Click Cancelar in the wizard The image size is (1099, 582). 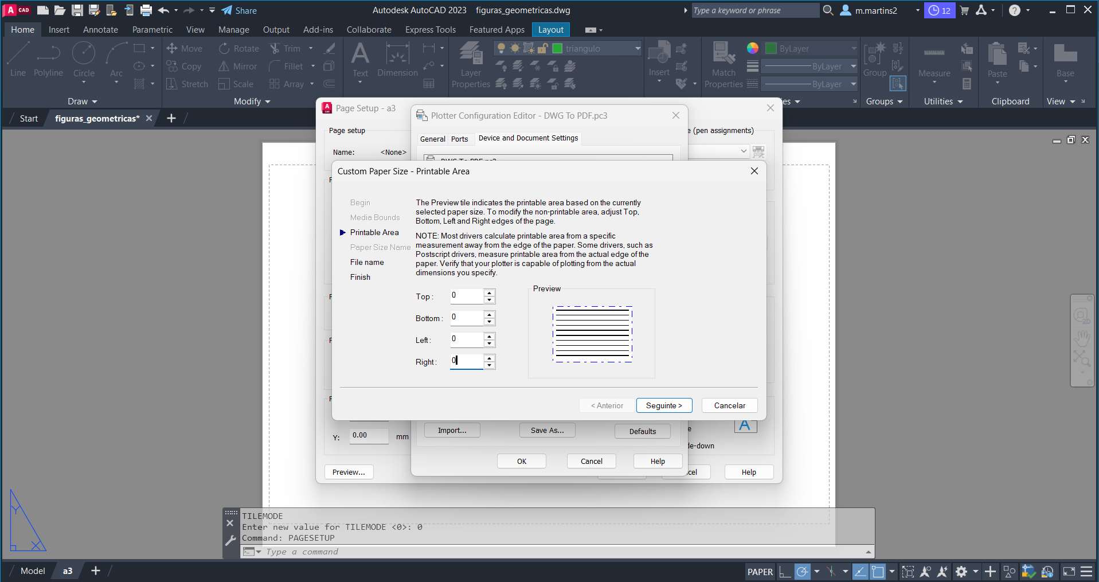click(x=729, y=405)
